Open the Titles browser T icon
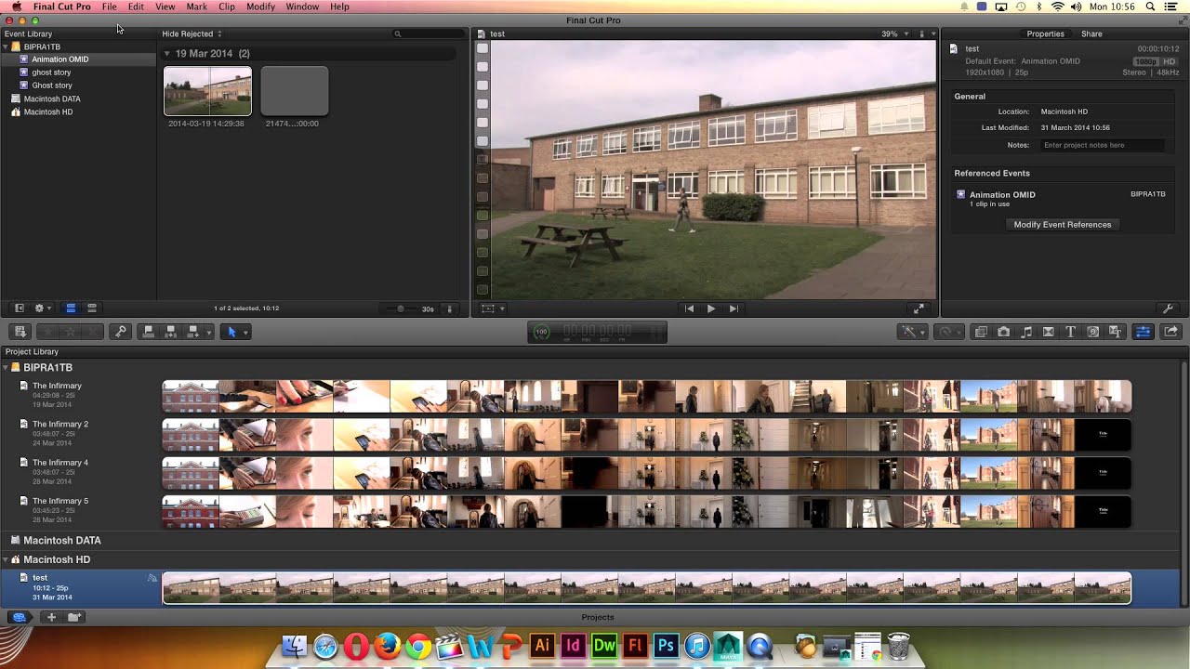1190x669 pixels. pos(1070,332)
